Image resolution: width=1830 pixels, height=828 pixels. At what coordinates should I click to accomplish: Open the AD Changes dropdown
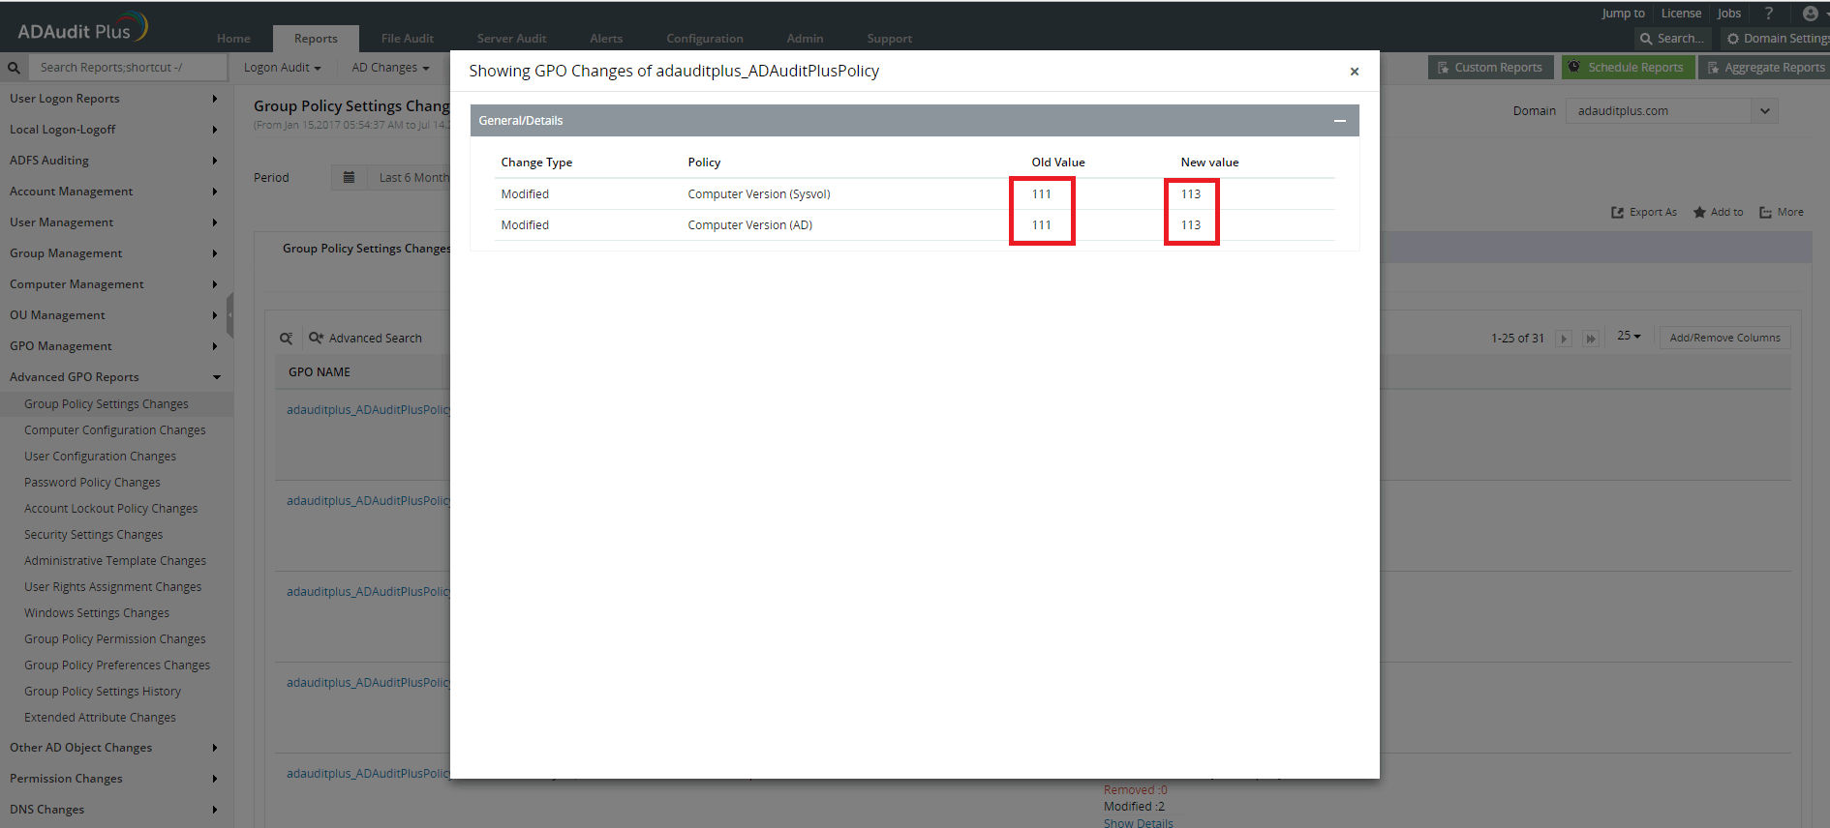point(390,68)
